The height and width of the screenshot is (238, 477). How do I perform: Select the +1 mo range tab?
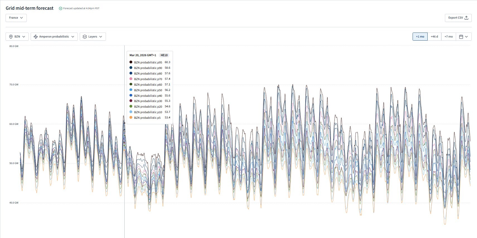[420, 37]
